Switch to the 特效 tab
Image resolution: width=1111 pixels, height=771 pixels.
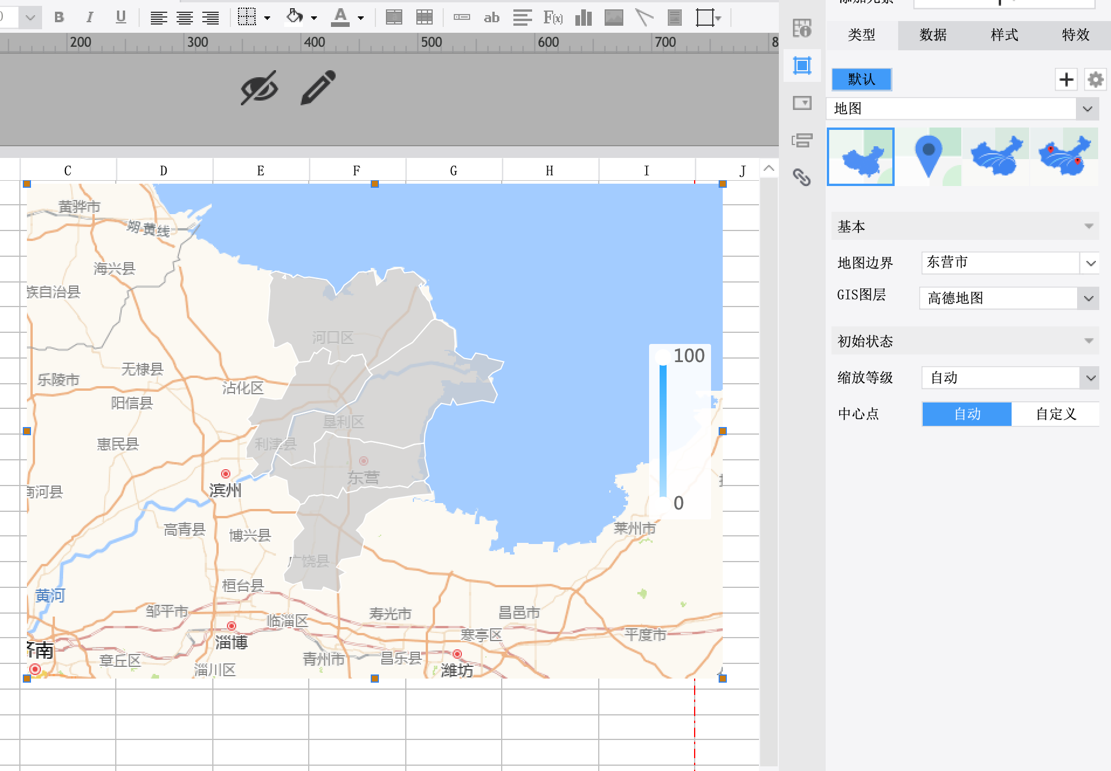[1076, 35]
